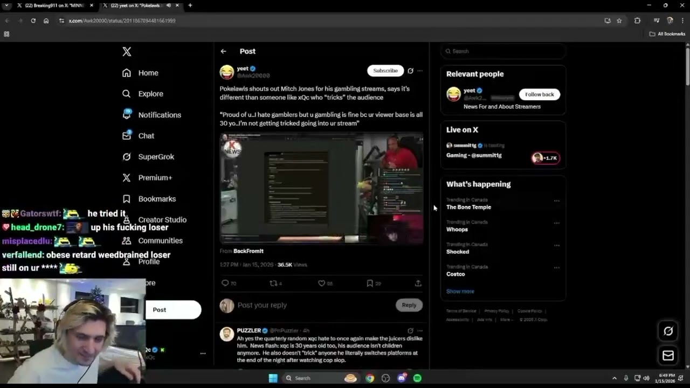The width and height of the screenshot is (690, 388).
Task: Open PUZZLER reply options menu
Action: [420, 331]
